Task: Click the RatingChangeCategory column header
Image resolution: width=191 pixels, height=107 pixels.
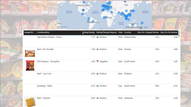Action: [x=107, y=32]
